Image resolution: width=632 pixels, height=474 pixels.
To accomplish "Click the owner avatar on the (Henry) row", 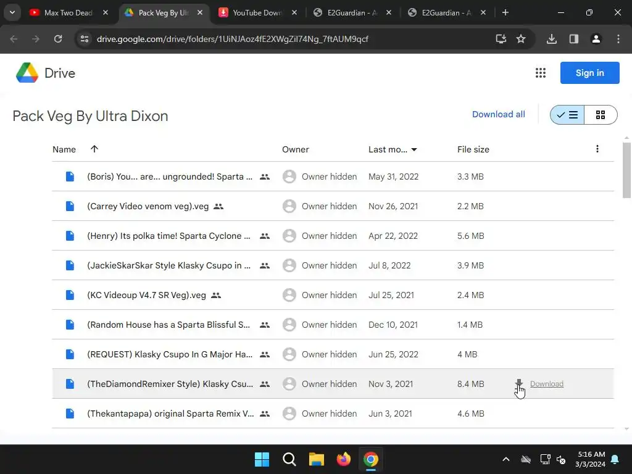I will click(x=289, y=236).
